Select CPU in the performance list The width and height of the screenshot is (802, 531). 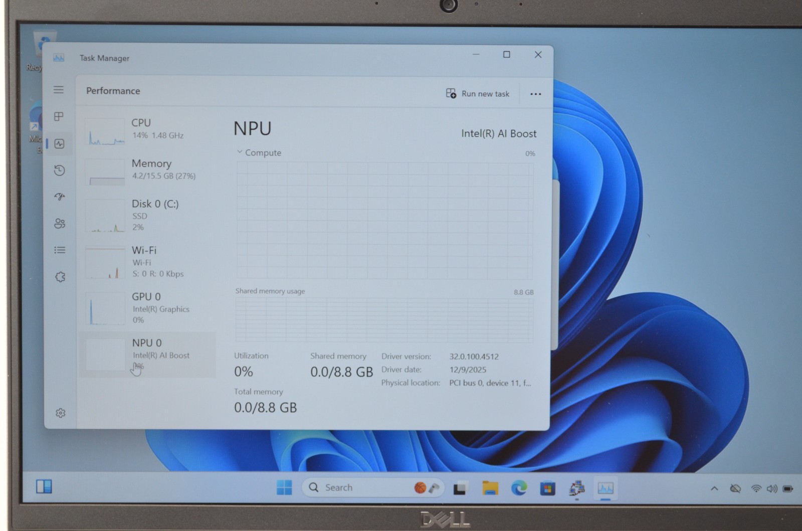tap(148, 131)
